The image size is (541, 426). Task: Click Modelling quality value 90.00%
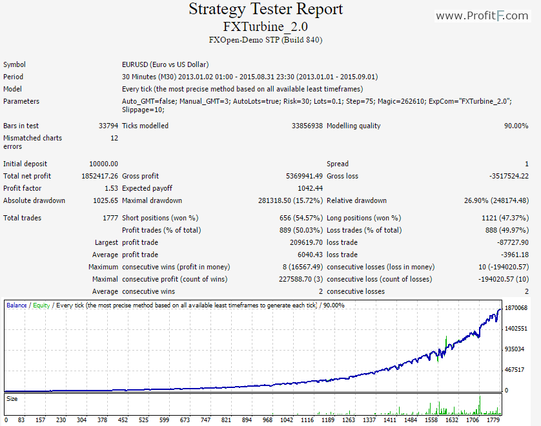[516, 126]
